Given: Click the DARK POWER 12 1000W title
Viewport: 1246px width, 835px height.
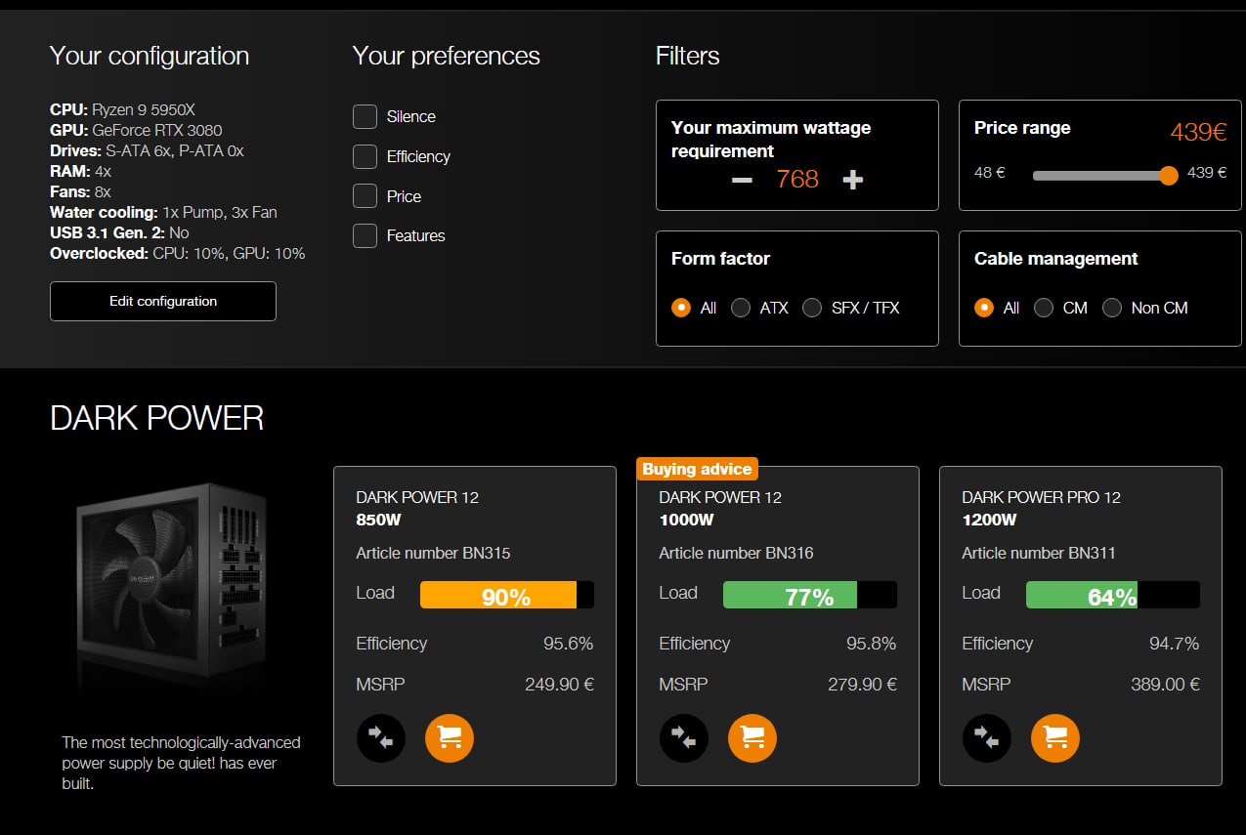Looking at the screenshot, I should click(720, 508).
